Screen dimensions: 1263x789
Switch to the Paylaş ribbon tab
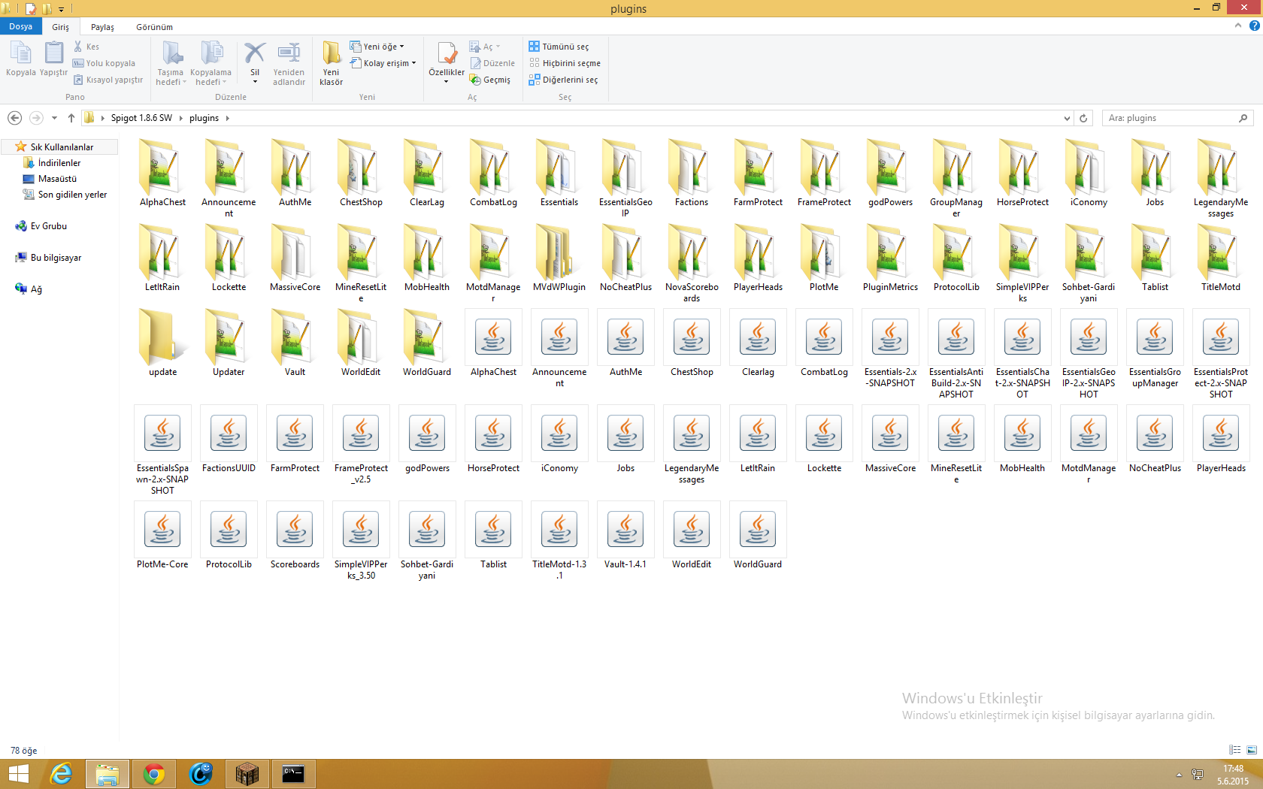point(102,27)
